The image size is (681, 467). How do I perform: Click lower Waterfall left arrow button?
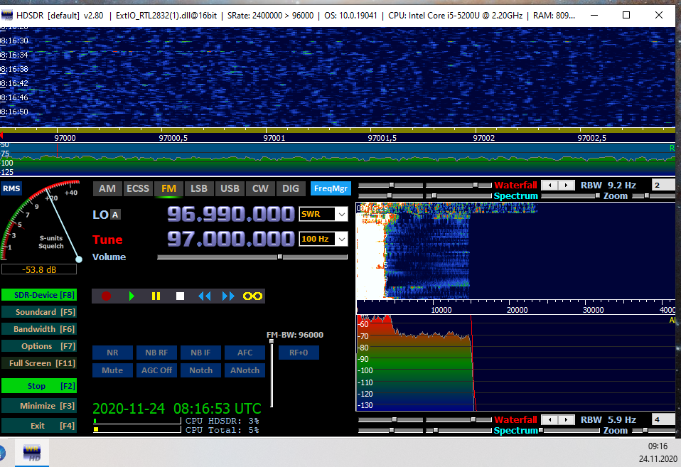click(x=549, y=419)
